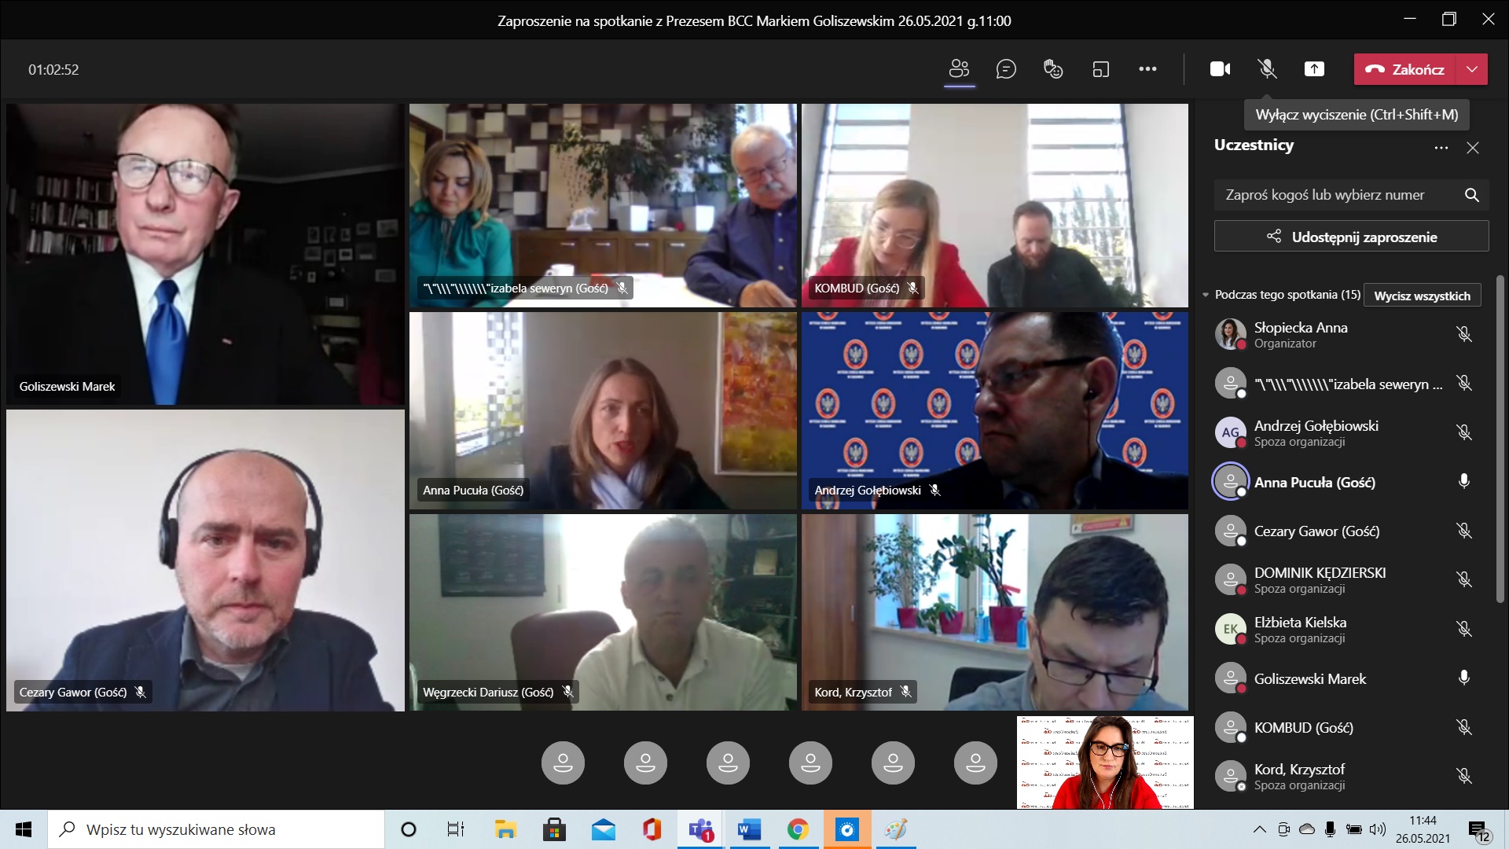This screenshot has height=849, width=1509.
Task: Close the Uczestnicy panel
Action: coord(1473,148)
